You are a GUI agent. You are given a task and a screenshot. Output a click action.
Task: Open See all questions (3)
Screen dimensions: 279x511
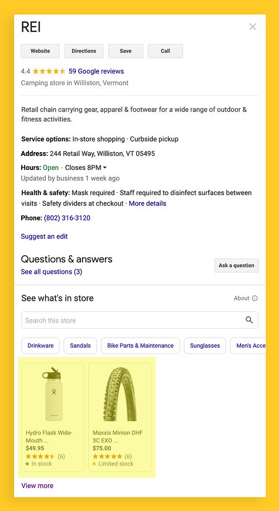51,272
